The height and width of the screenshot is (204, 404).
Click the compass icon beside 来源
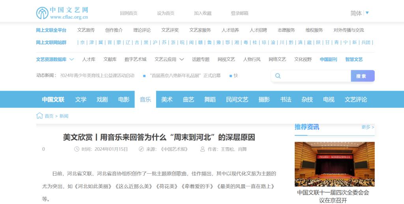pos(141,149)
